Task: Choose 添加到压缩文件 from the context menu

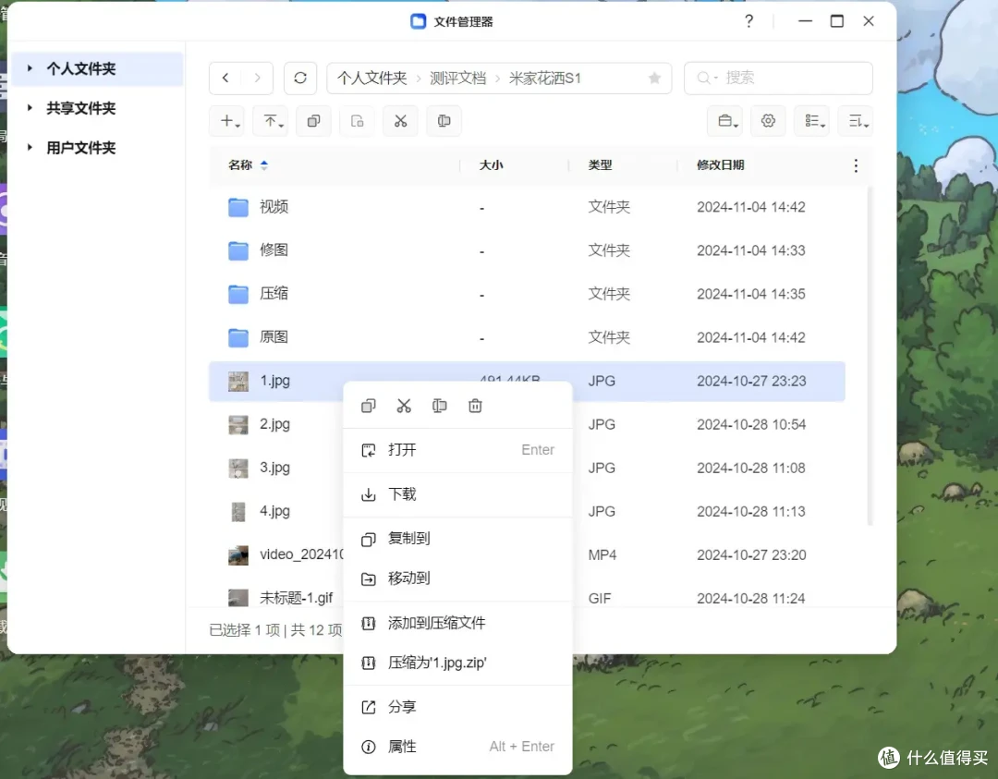Action: point(457,623)
